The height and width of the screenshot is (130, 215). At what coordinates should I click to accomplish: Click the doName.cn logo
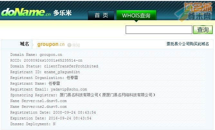26,12
